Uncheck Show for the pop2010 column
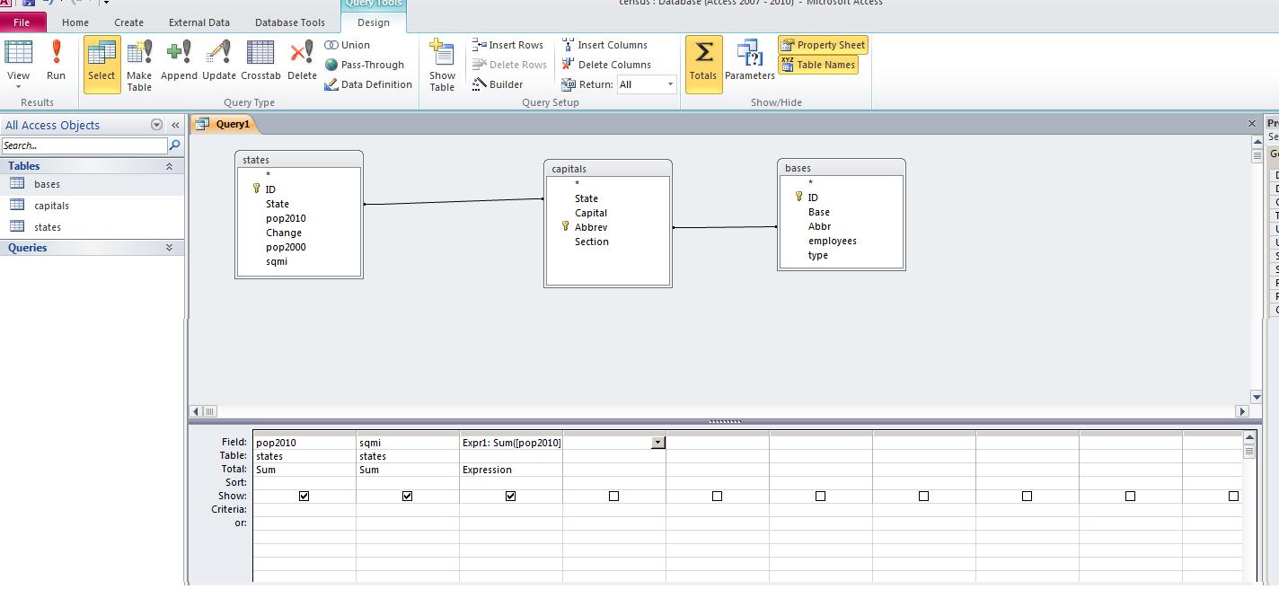This screenshot has height=598, width=1279. (x=304, y=496)
